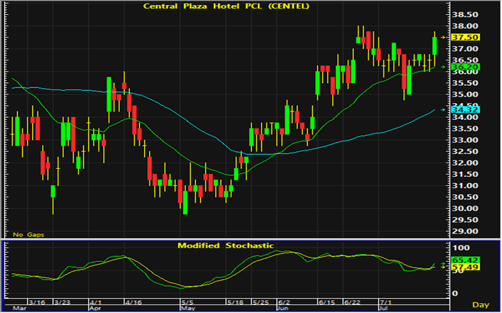The width and height of the screenshot is (502, 313).
Task: Click the tall green candle at the May low
Action: click(185, 202)
